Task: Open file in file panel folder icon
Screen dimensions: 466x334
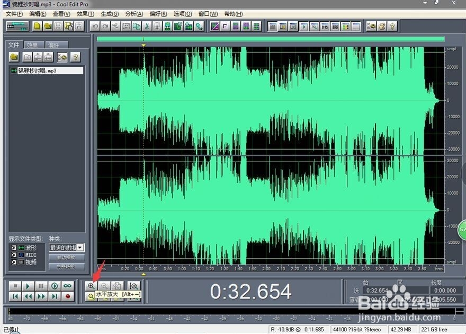Action: pyautogui.click(x=14, y=57)
